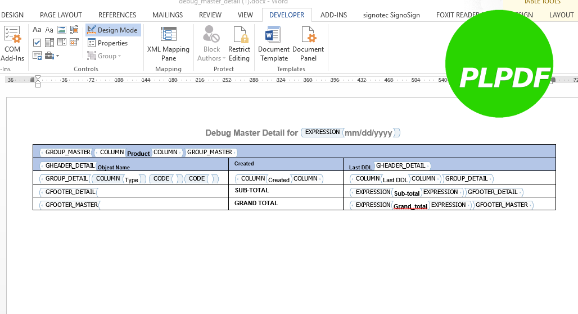
Task: Open Document Panel settings
Action: (x=308, y=43)
